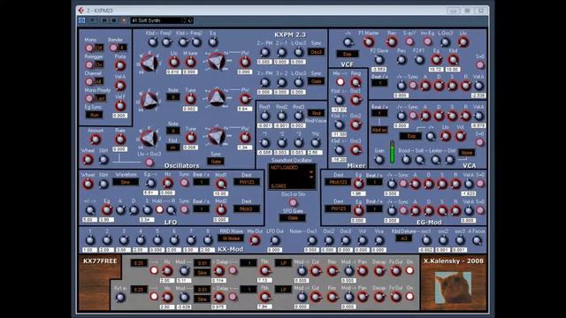Click the H tune knob
The height and width of the screenshot is (318, 566).
coord(190,63)
